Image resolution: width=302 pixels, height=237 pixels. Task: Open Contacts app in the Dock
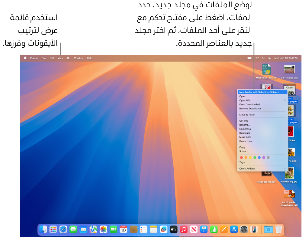pyautogui.click(x=133, y=229)
